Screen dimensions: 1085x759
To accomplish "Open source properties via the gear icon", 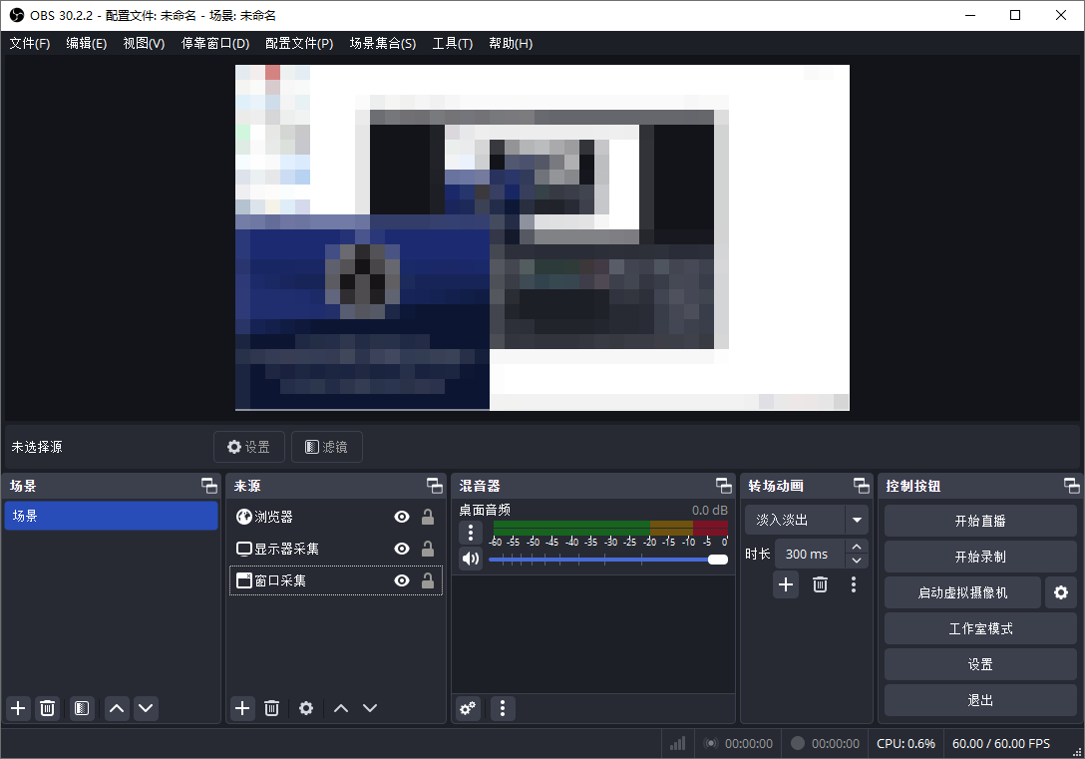I will click(x=306, y=708).
